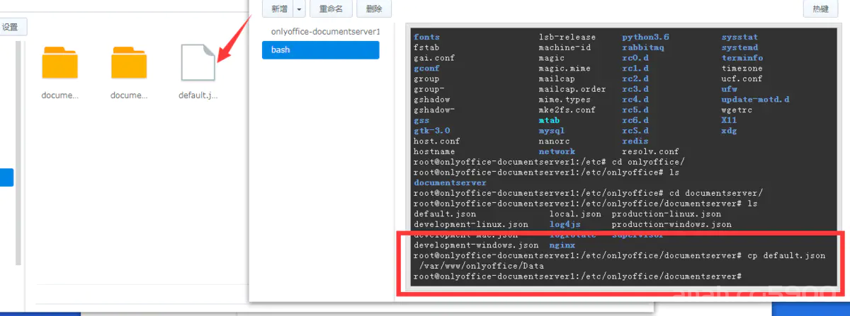Click 'timezone' in the terminal listing
This screenshot has width=850, height=316.
[742, 69]
